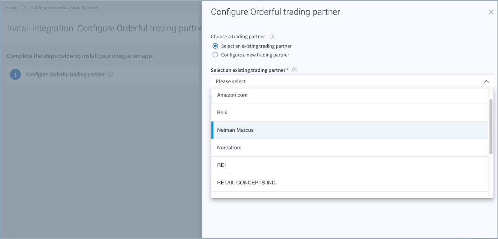
Task: Click step 1 circle in install steps
Action: point(15,75)
